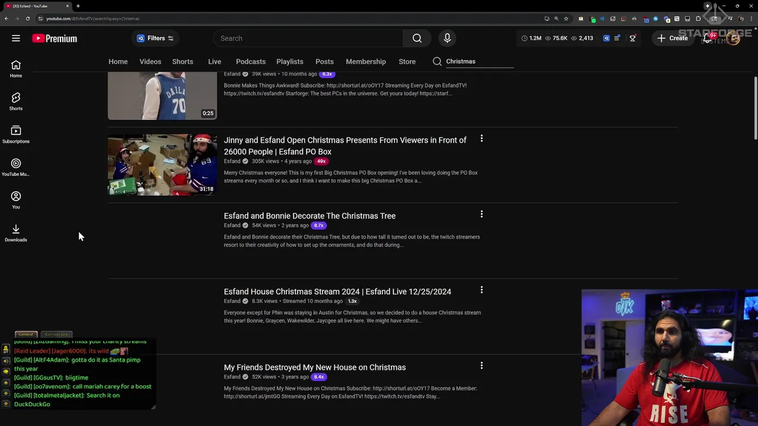This screenshot has width=758, height=426.
Task: Switch to the Live tab
Action: [x=214, y=62]
